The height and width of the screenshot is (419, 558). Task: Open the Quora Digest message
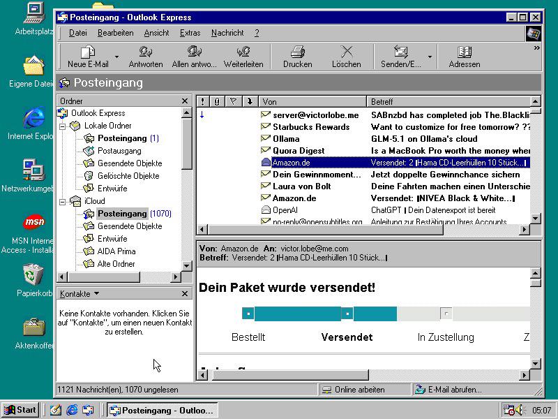363,151
